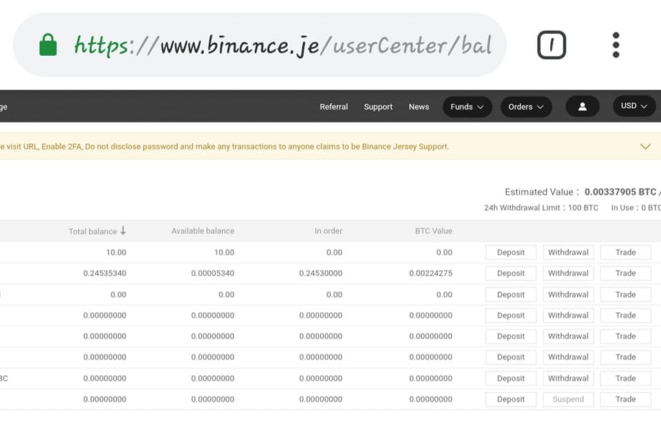Screen dimensions: 661x445
Task: Click Deposit in the Suspend row
Action: tap(511, 399)
